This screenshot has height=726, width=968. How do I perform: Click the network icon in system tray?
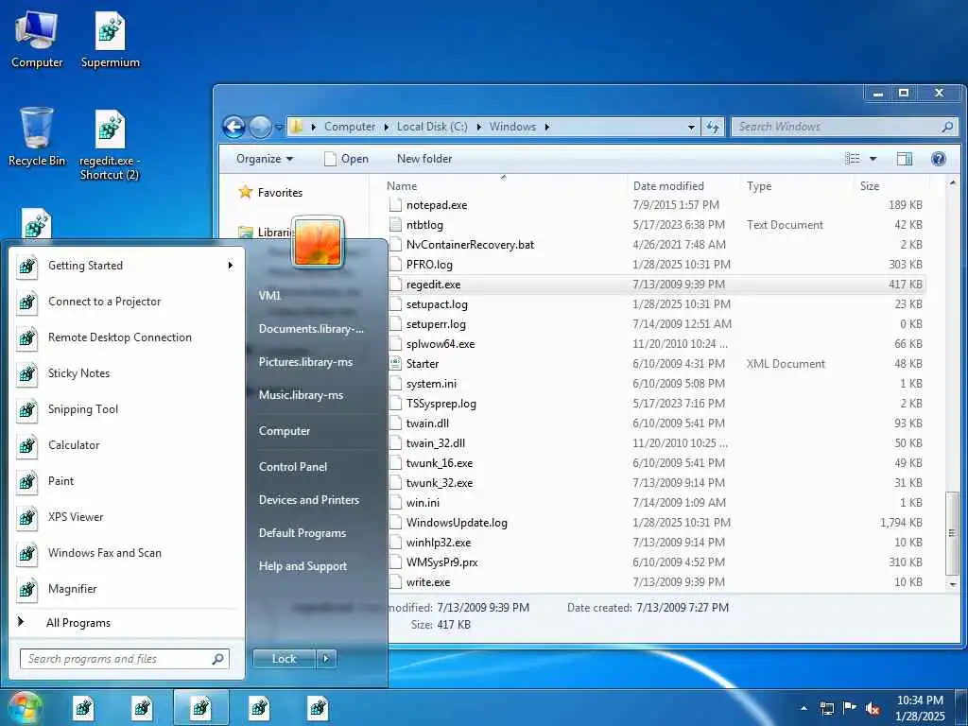827,708
